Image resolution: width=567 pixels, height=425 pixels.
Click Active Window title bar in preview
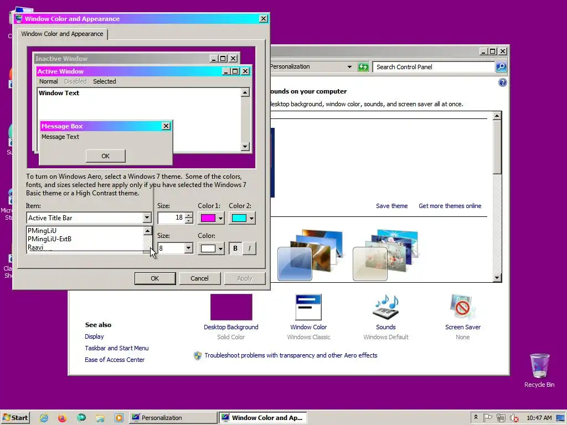[x=129, y=71]
